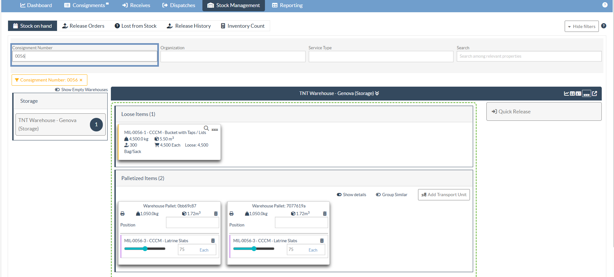The width and height of the screenshot is (614, 277).
Task: Click the Quick Release button
Action: [x=544, y=111]
